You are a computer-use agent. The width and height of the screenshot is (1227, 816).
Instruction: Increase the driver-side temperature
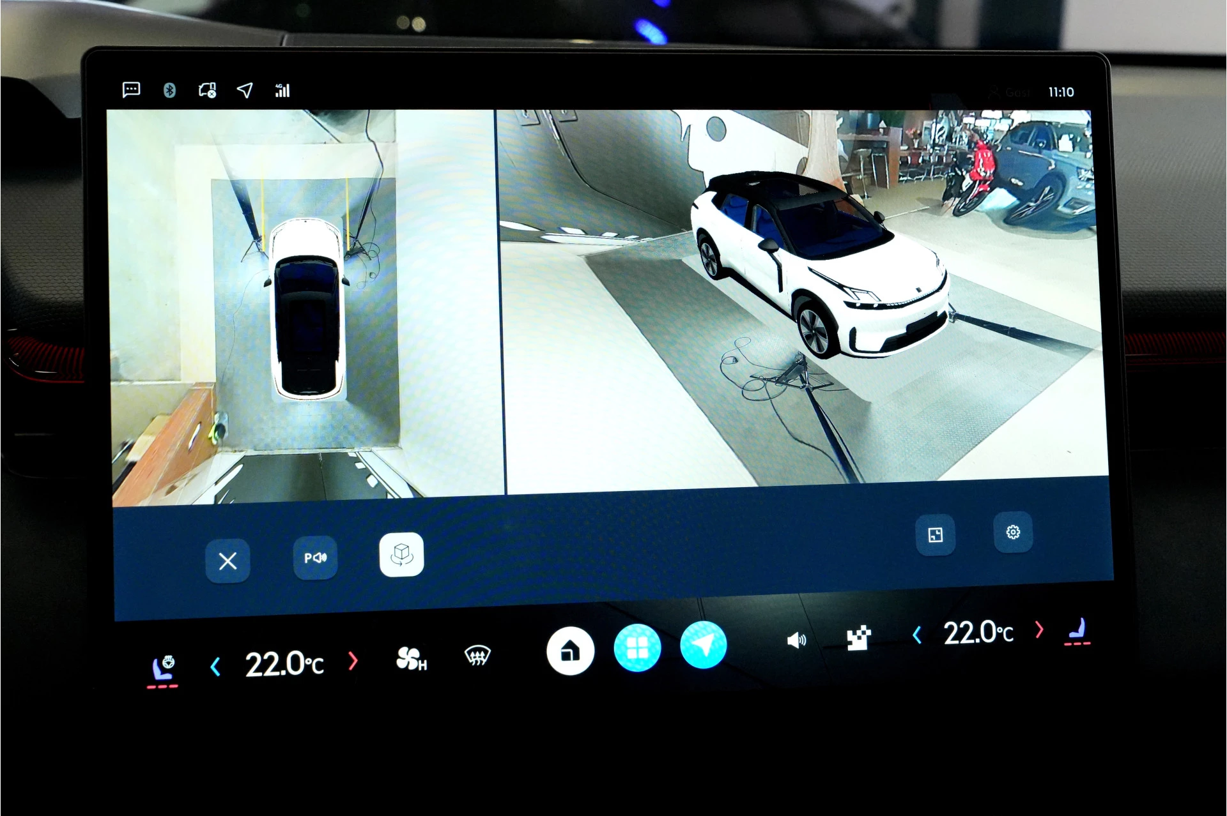(353, 661)
